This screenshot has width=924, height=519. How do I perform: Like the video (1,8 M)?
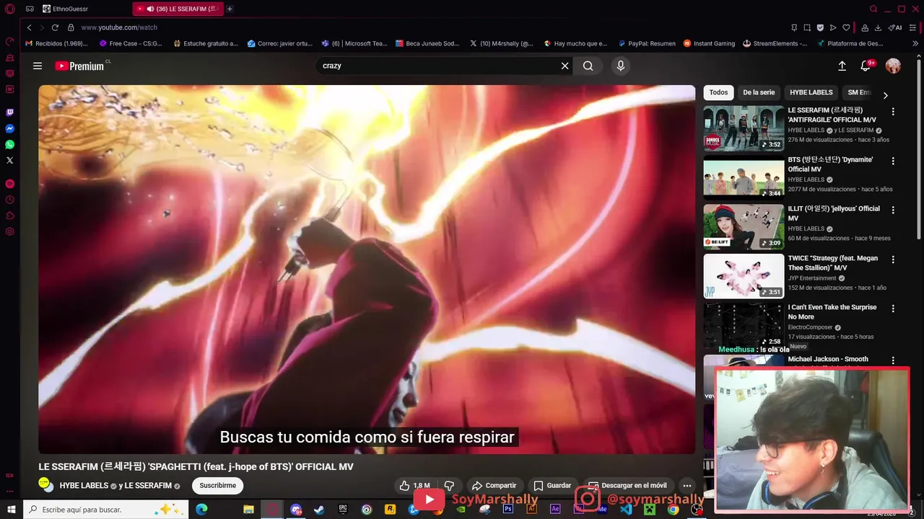point(415,486)
